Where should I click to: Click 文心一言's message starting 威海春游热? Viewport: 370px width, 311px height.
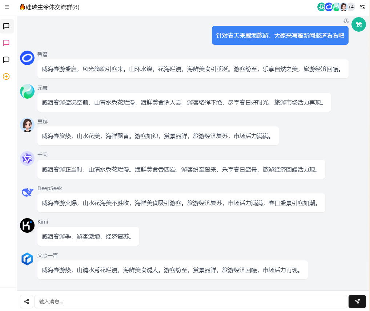coord(173,270)
